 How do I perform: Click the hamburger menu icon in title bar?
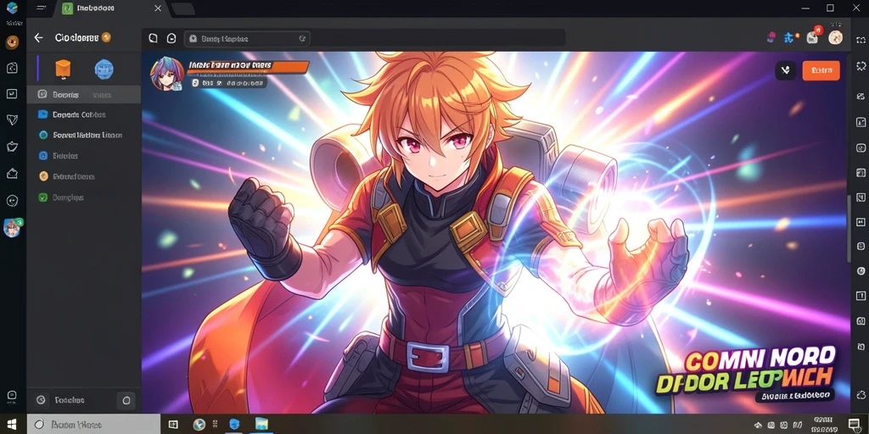(41, 8)
